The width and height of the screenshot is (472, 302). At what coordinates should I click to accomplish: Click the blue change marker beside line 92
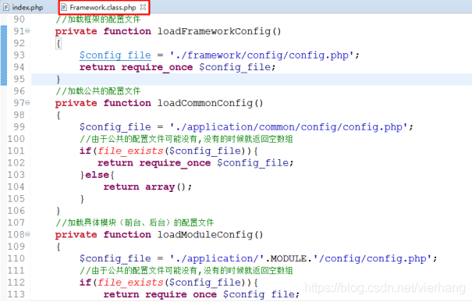(x=4, y=44)
